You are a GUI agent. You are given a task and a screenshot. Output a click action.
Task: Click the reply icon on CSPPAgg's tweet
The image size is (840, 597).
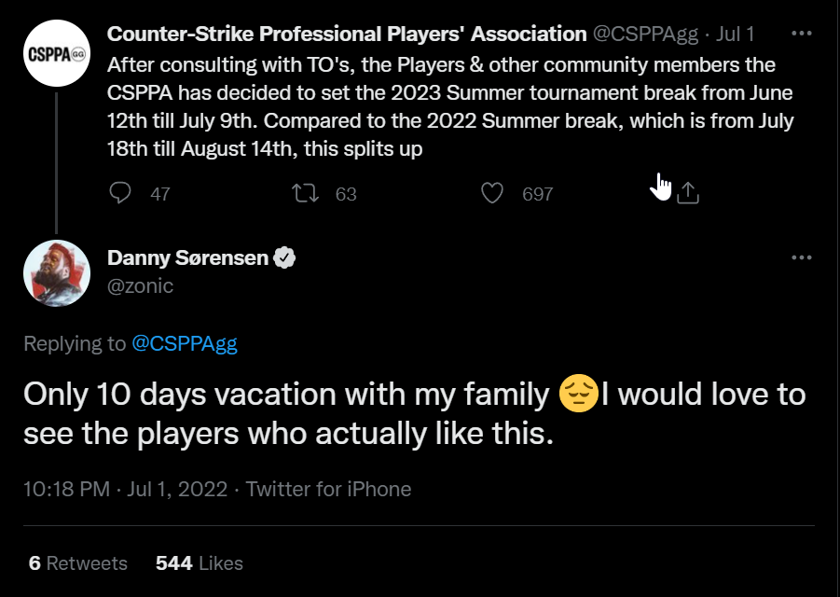pos(119,193)
